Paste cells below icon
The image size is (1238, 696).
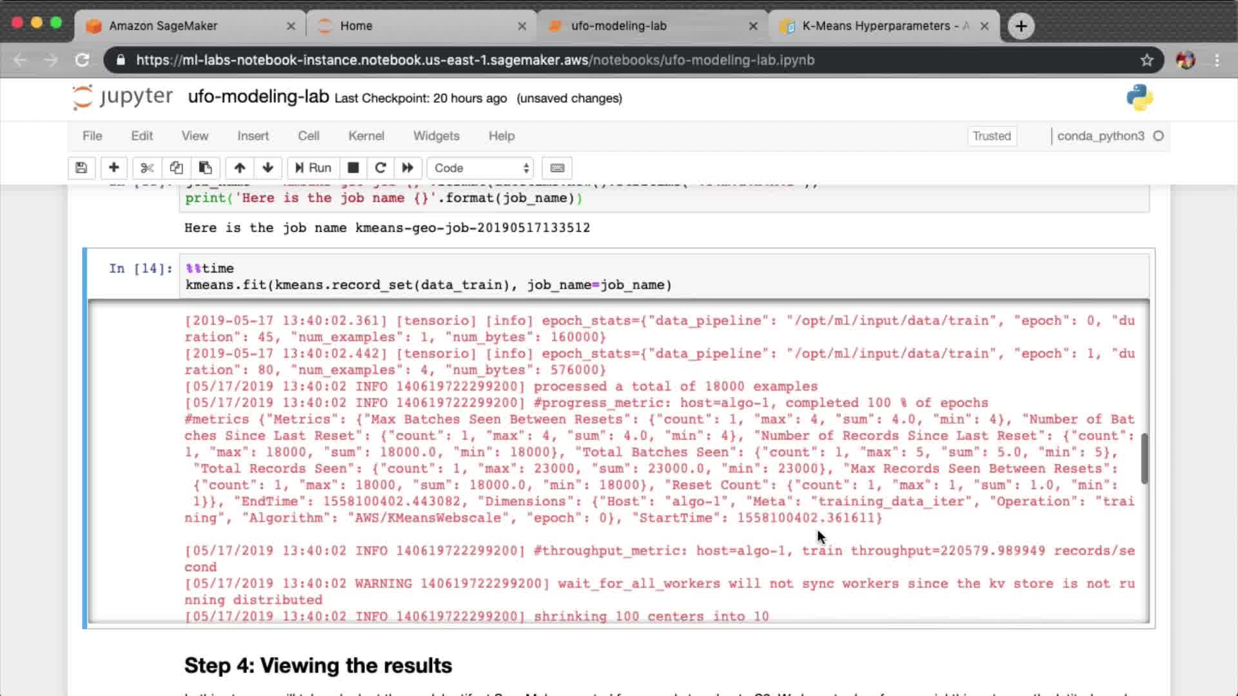coord(205,168)
